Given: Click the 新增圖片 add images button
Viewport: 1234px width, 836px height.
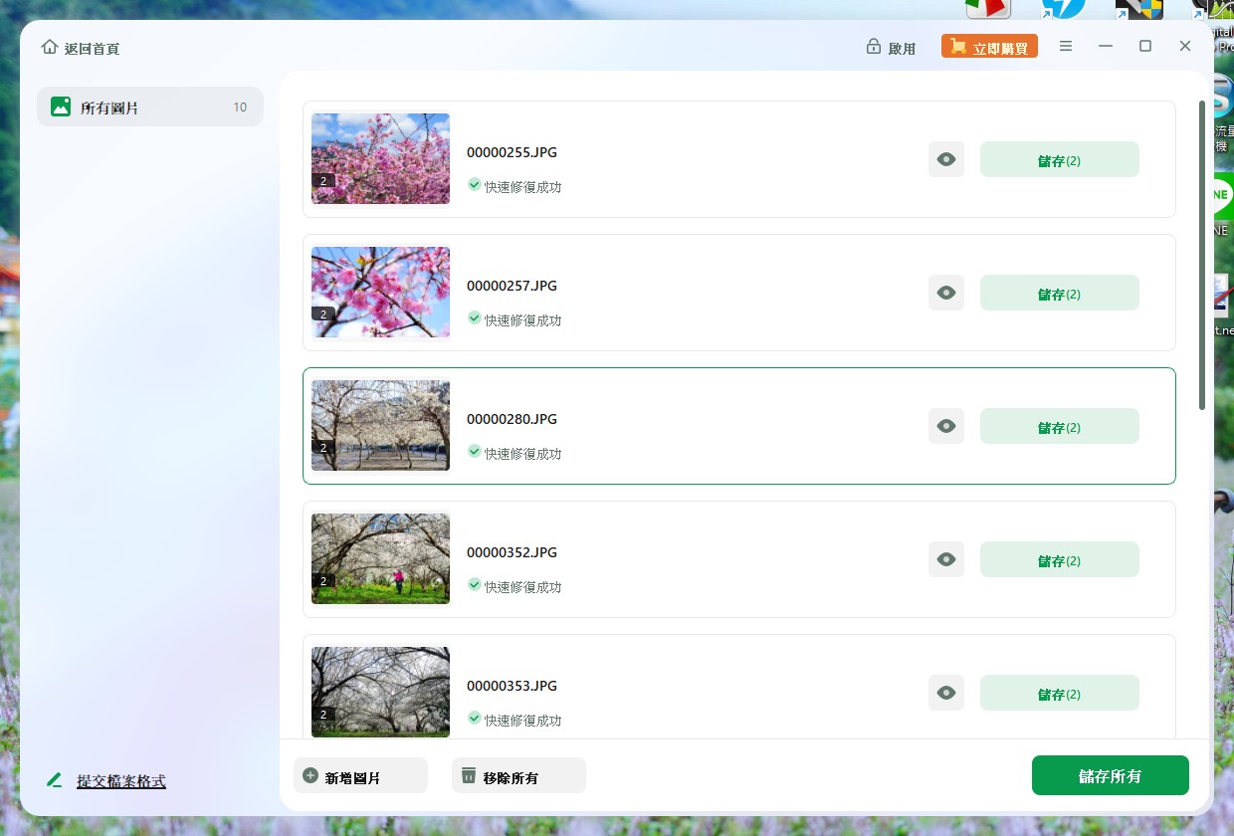Looking at the screenshot, I should tap(360, 775).
